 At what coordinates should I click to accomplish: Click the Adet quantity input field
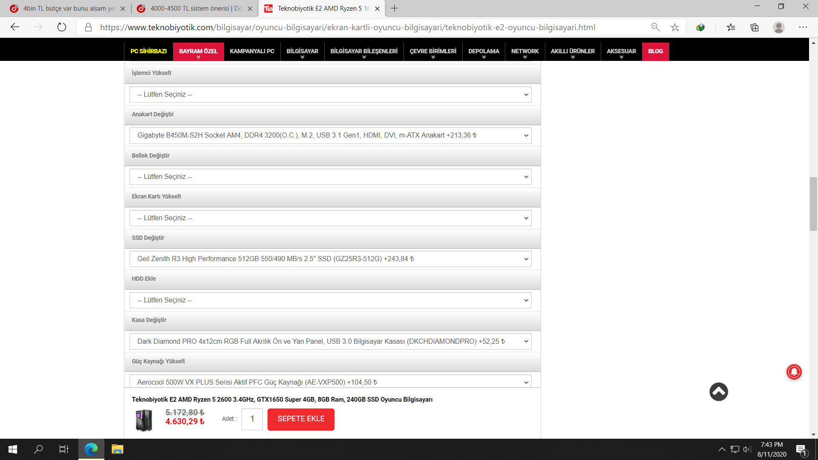pos(252,419)
